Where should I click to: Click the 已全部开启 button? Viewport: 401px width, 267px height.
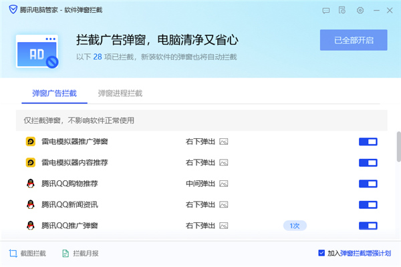354,40
